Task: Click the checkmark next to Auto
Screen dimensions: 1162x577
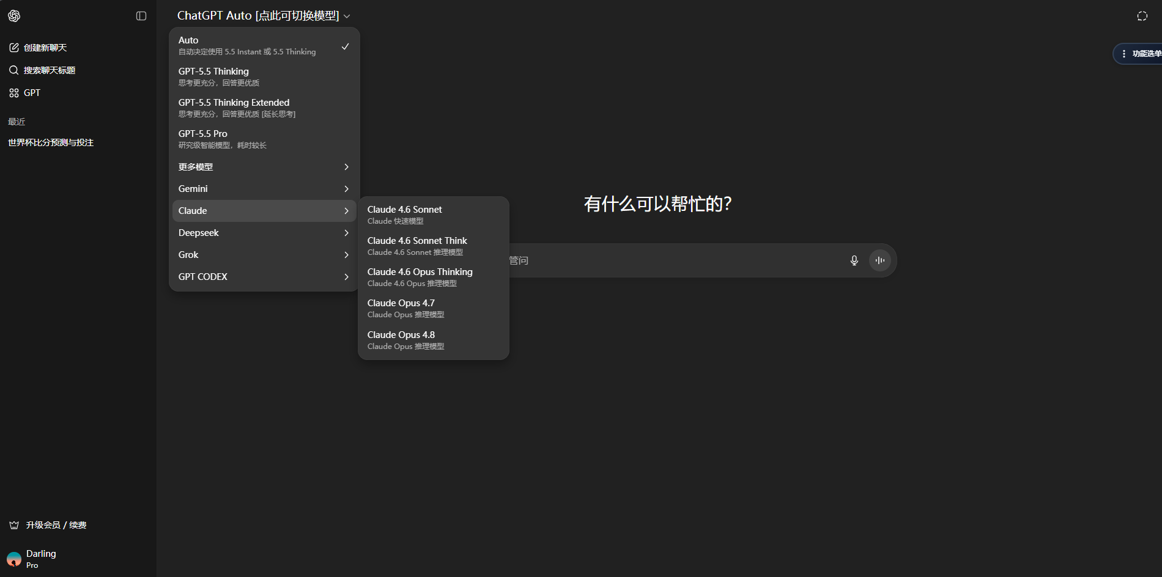Action: tap(345, 46)
